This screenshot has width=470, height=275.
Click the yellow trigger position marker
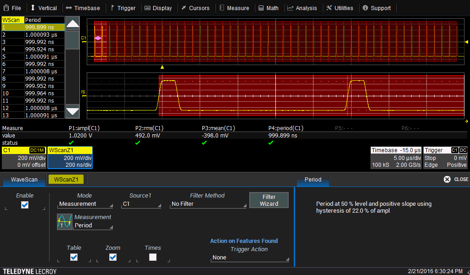coord(162,67)
